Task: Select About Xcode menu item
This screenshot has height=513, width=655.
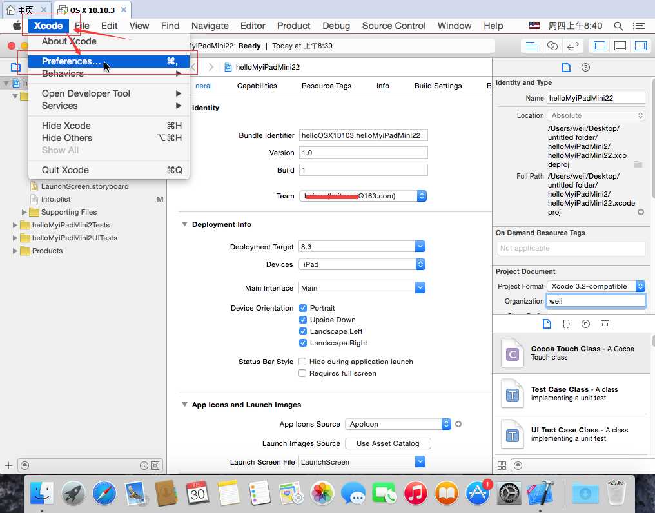Action: pos(108,41)
